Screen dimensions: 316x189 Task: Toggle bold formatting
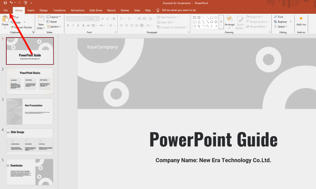point(68,25)
